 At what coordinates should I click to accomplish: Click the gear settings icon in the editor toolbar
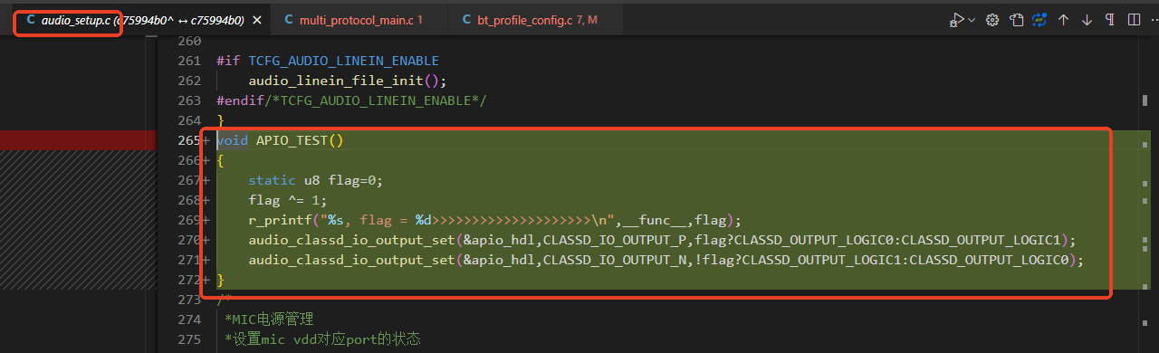coord(992,20)
